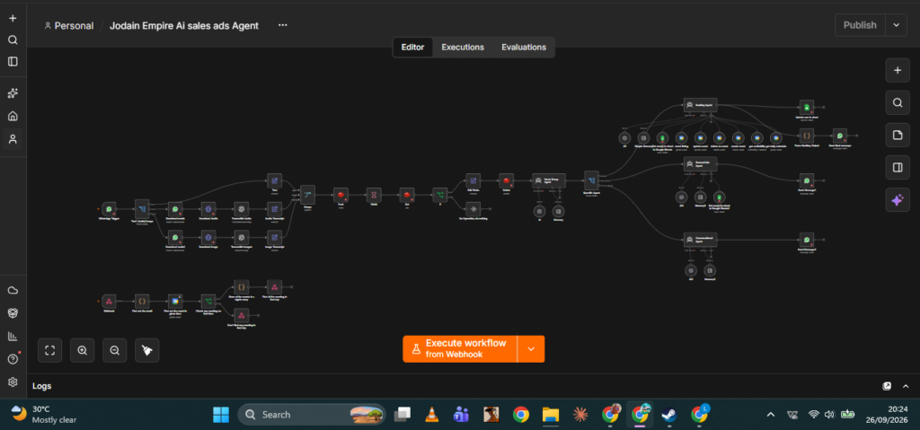The height and width of the screenshot is (430, 920).
Task: Expand the dropdown arrow beside Publish
Action: tap(896, 25)
